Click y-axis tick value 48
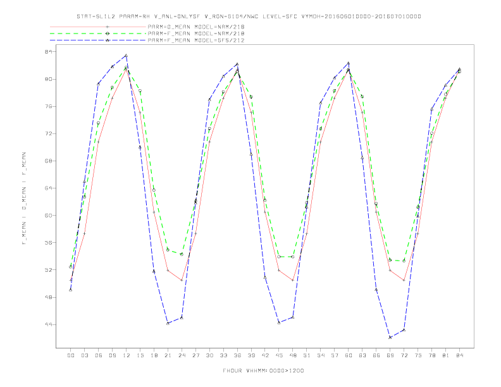Screen dimensions: 501x387 tap(49, 297)
